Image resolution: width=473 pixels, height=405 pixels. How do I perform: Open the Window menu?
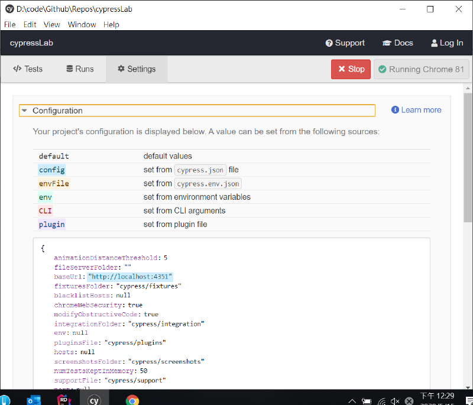click(x=82, y=24)
